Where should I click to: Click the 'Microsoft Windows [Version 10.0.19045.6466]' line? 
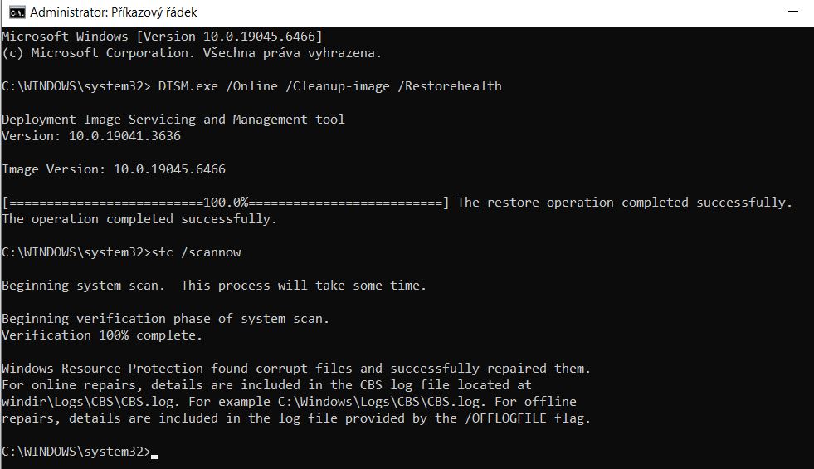pyautogui.click(x=162, y=37)
